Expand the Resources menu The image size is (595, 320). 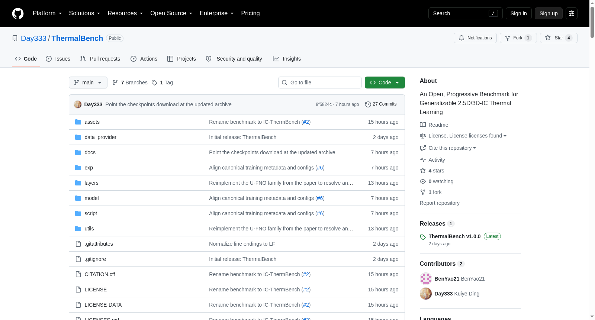click(125, 13)
